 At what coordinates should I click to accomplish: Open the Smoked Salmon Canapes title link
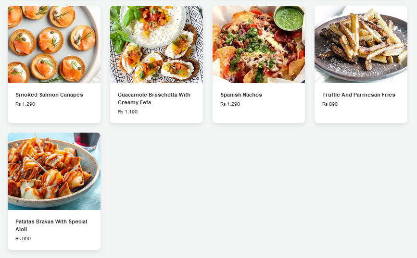[x=49, y=95]
